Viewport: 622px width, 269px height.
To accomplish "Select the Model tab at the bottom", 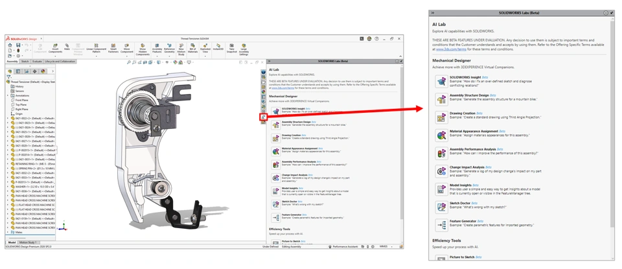I will 12,242.
